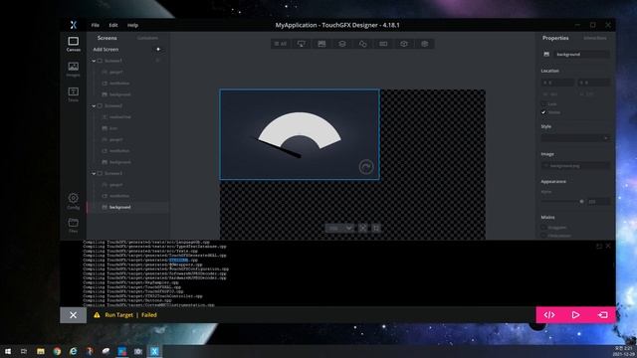Collapse the Screen1 tree node
The image size is (637, 358).
coord(94,61)
